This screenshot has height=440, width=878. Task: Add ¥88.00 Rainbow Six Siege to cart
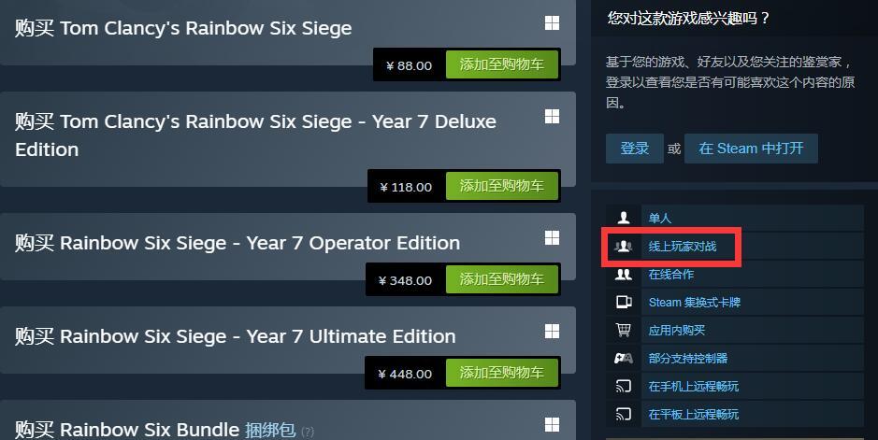point(502,64)
